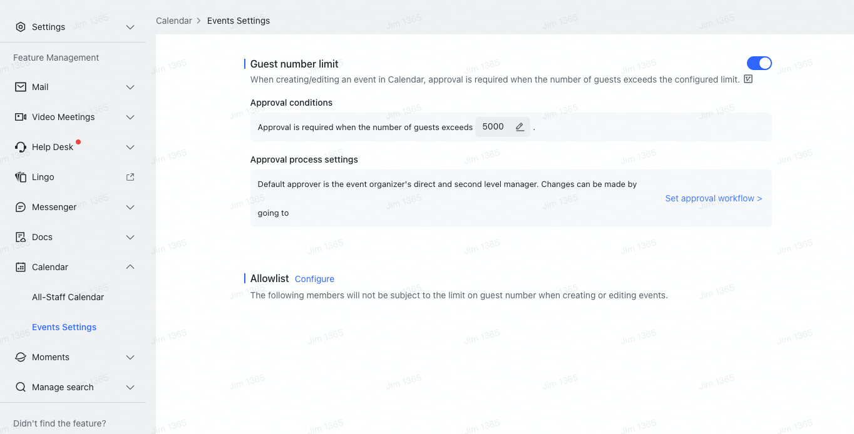Open All-Staff Calendar settings

point(68,297)
